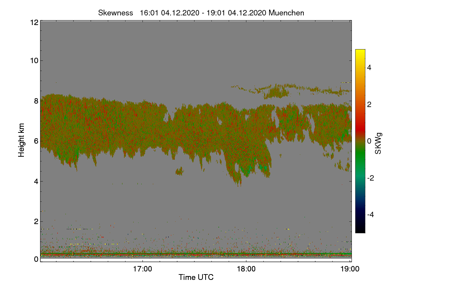Click the thin upper cloud layer near 8.5 km

(x=291, y=90)
